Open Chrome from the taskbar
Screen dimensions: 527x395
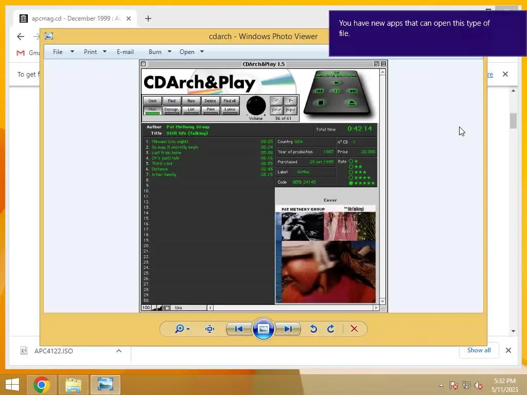click(x=42, y=385)
